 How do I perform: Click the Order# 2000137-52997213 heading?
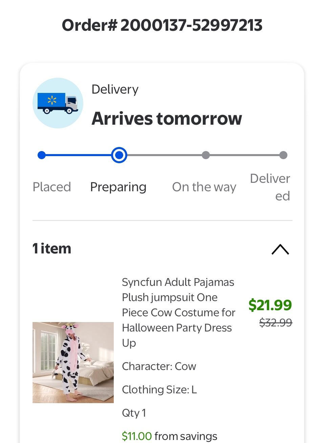(x=162, y=25)
